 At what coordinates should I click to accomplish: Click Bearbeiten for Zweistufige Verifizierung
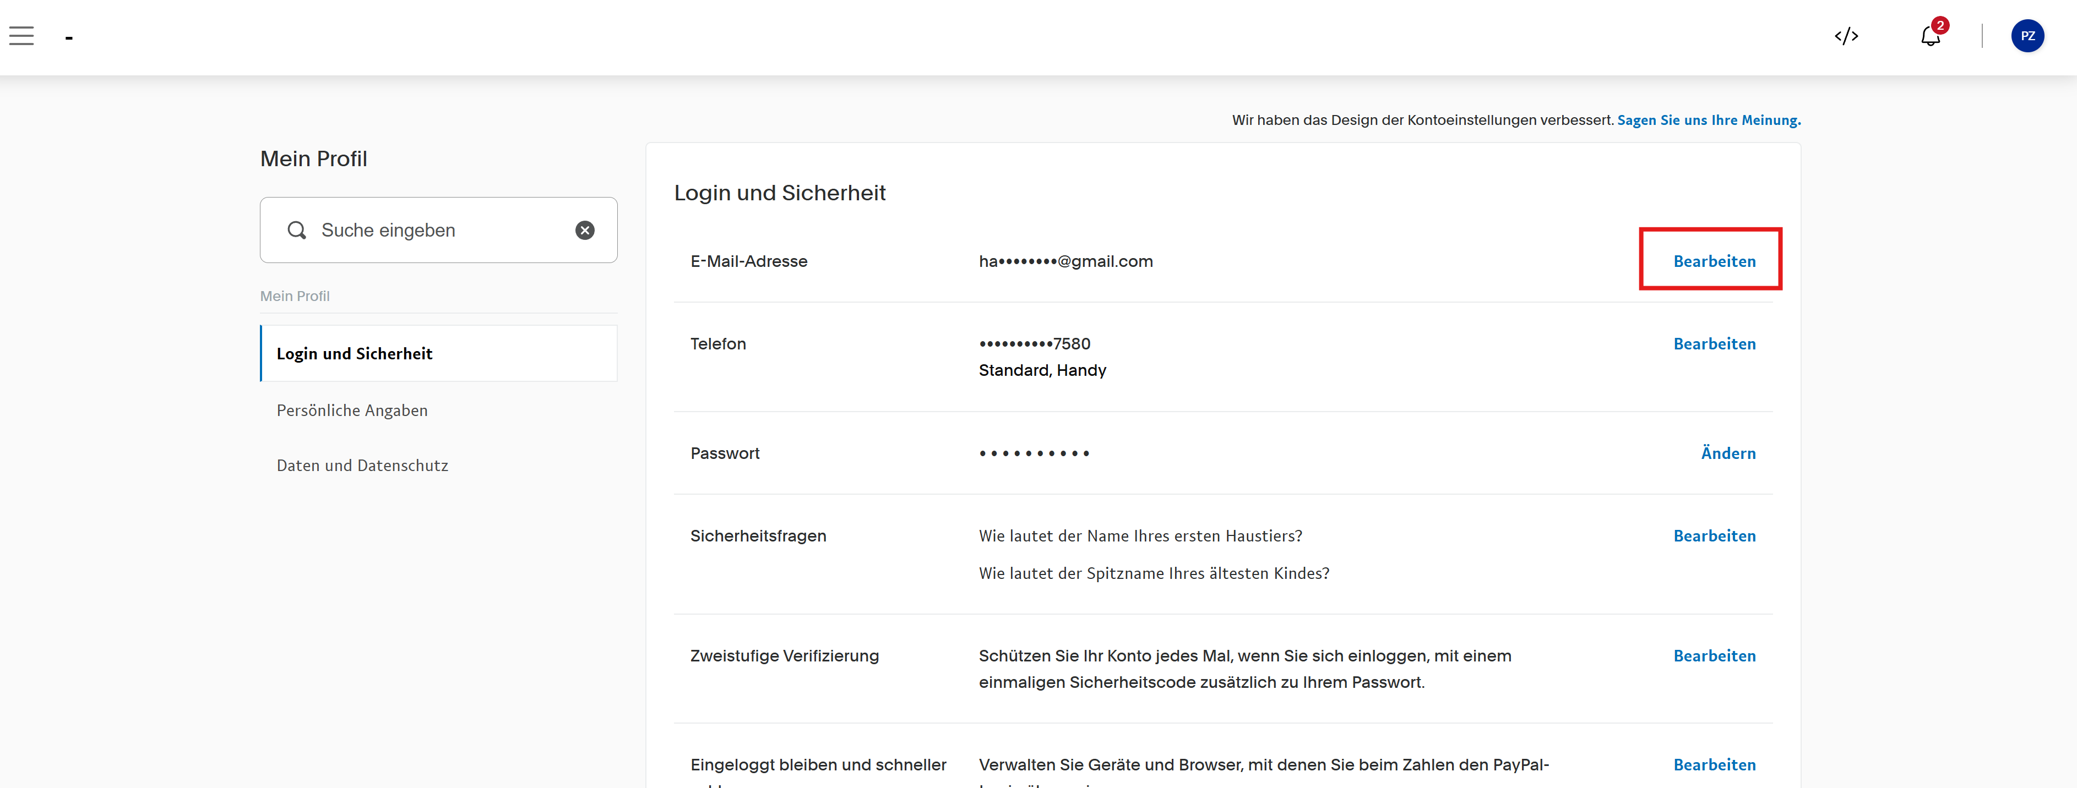1714,656
